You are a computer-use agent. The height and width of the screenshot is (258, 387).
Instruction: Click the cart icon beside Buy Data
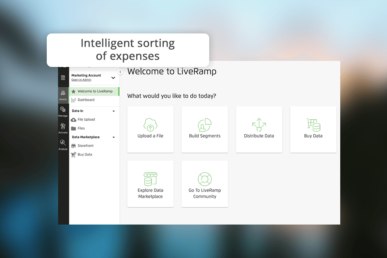(73, 155)
